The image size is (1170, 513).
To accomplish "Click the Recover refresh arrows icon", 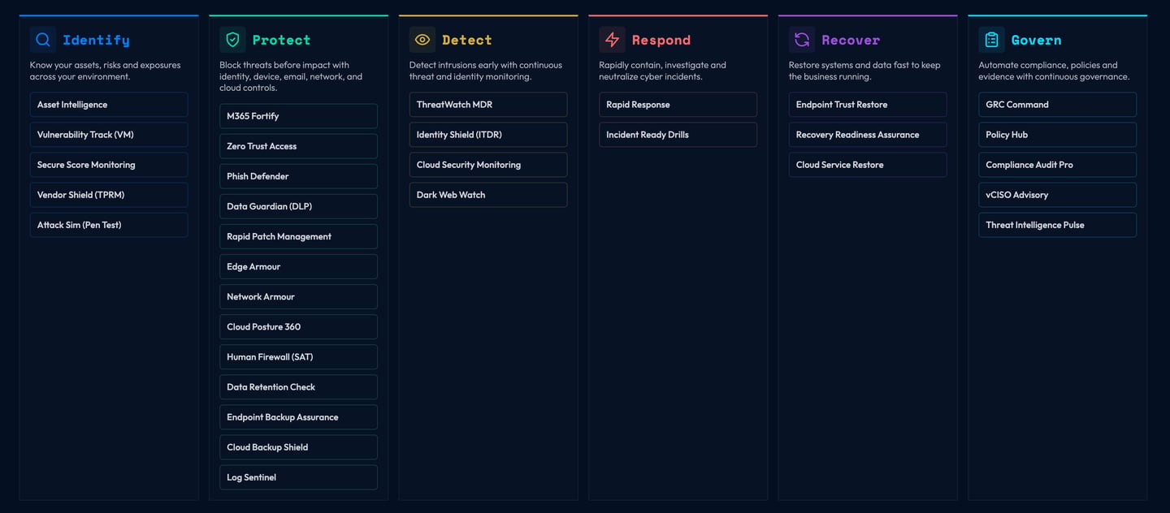I will tap(802, 40).
